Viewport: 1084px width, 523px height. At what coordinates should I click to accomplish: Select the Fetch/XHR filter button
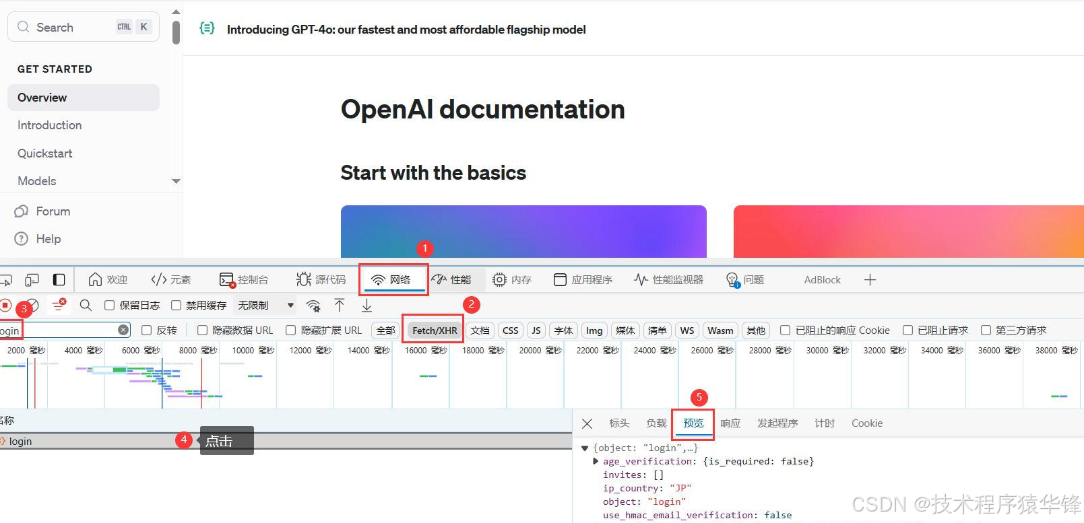[434, 330]
